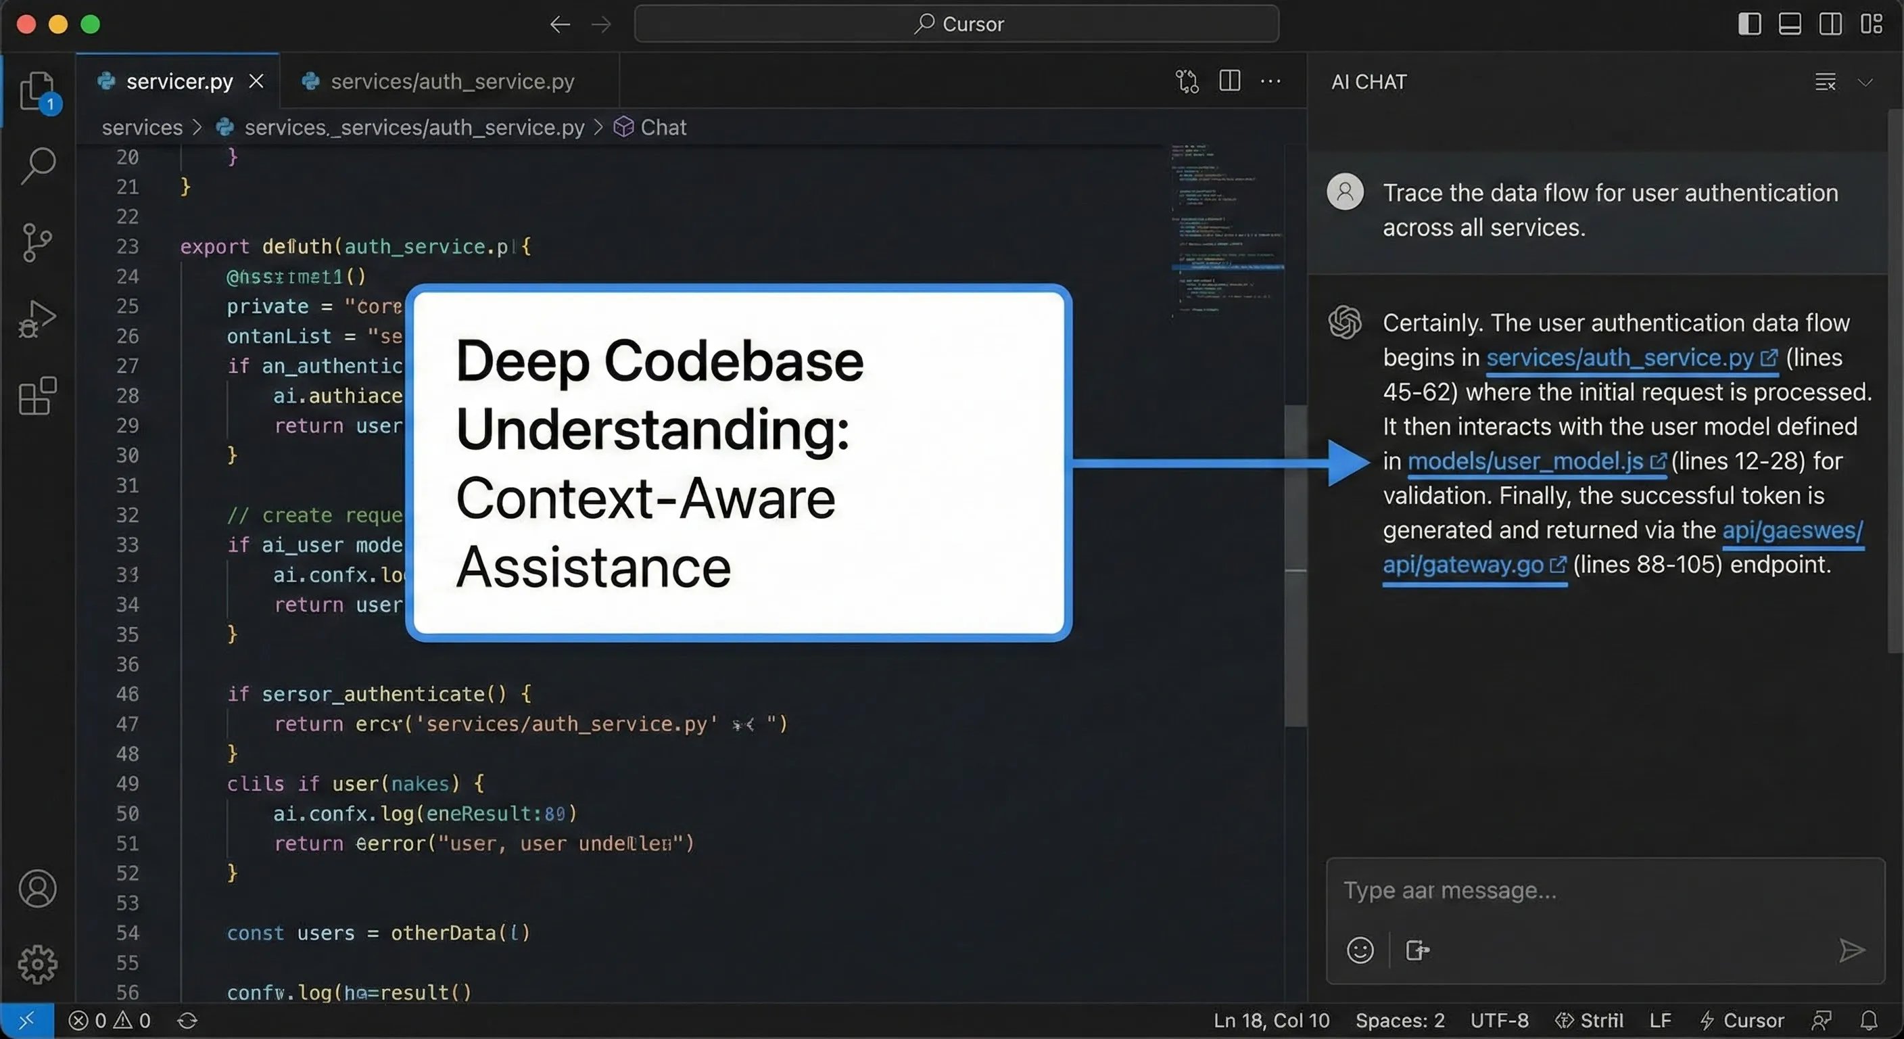Click the split editor icon
Image resolution: width=1904 pixels, height=1039 pixels.
[1229, 81]
